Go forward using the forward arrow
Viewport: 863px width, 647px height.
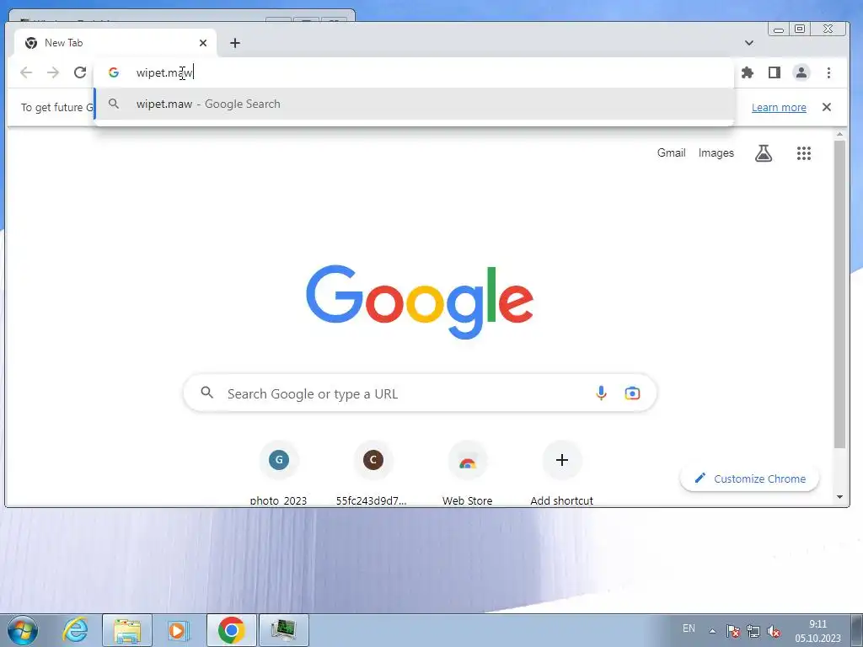click(x=53, y=72)
